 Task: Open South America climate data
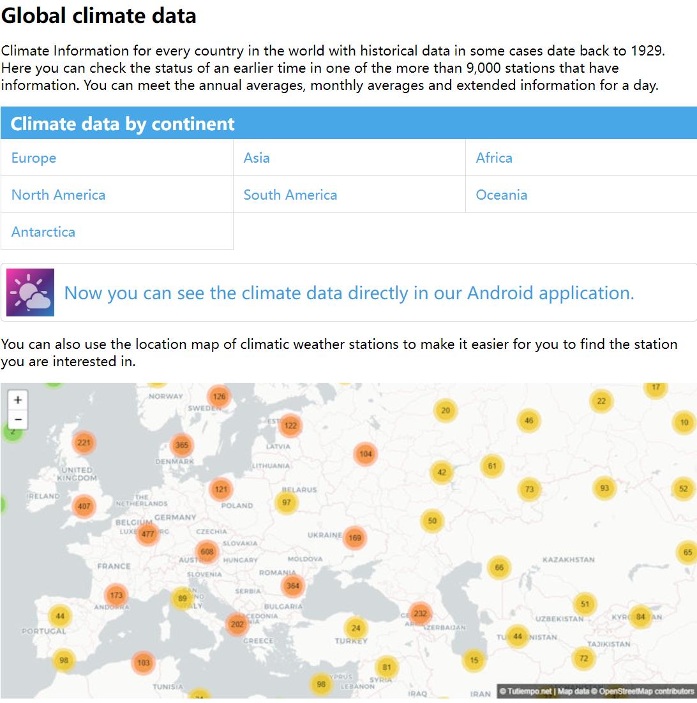point(290,195)
